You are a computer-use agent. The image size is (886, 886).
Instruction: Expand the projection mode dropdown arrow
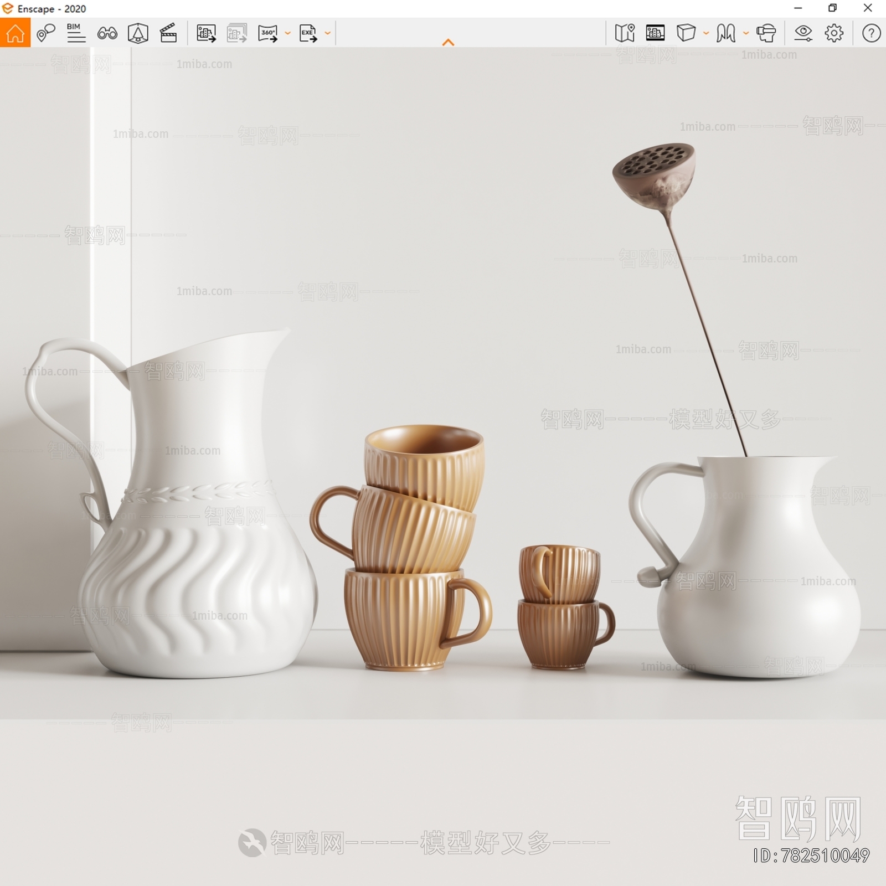pos(705,33)
